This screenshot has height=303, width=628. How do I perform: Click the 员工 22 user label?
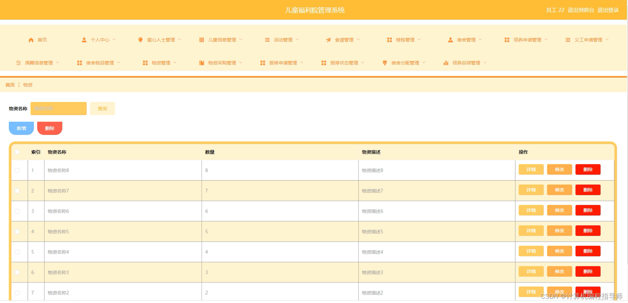tap(555, 10)
